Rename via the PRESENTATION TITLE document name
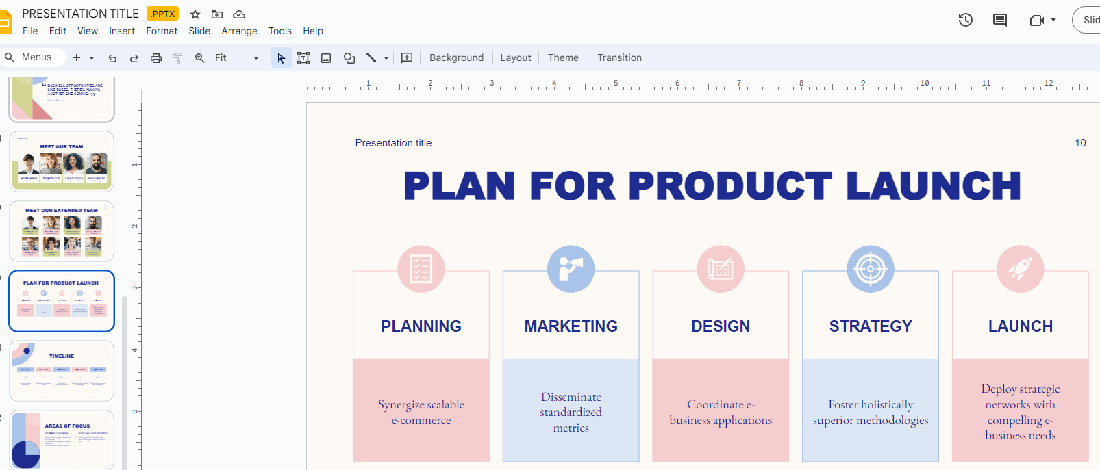1100x470 pixels. pos(80,14)
